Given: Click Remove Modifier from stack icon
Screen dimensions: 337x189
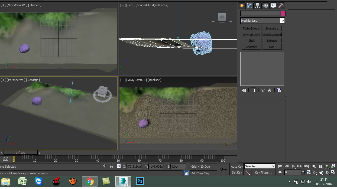Looking at the screenshot, I should pos(270,90).
